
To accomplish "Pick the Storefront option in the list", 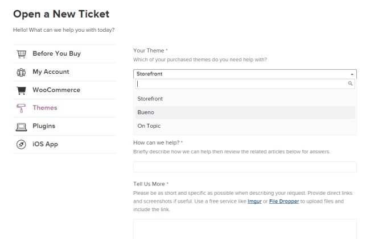I will point(245,99).
